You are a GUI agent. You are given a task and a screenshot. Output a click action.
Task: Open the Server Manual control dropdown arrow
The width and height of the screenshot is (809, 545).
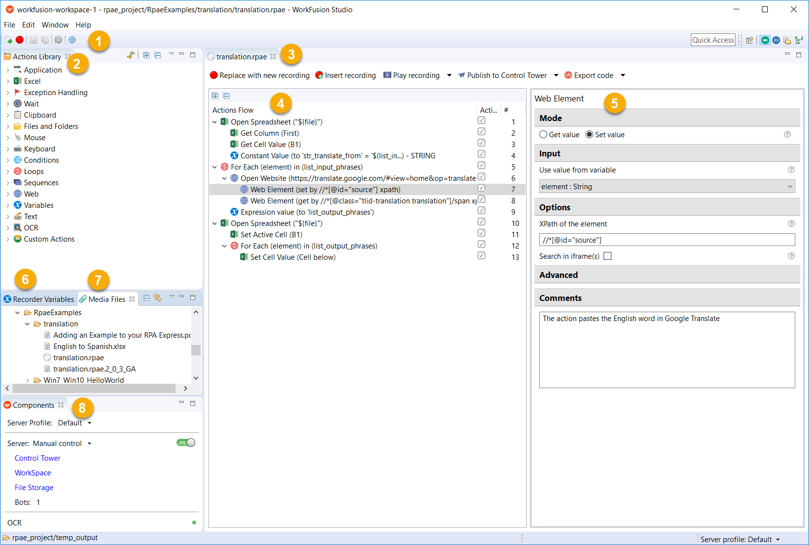(89, 444)
